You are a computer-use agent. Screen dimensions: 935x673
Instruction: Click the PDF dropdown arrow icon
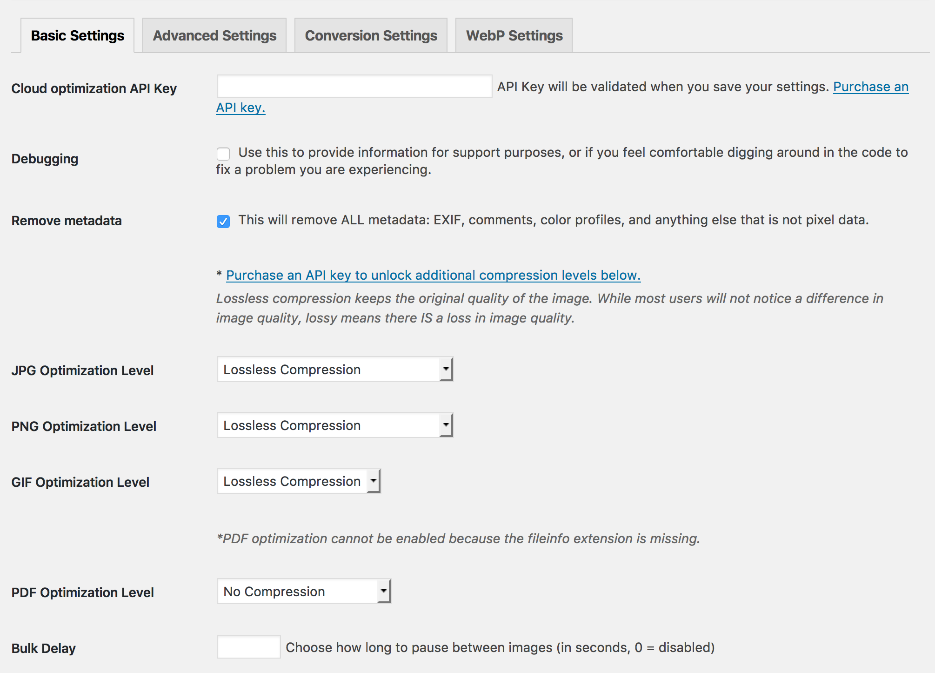[384, 592]
